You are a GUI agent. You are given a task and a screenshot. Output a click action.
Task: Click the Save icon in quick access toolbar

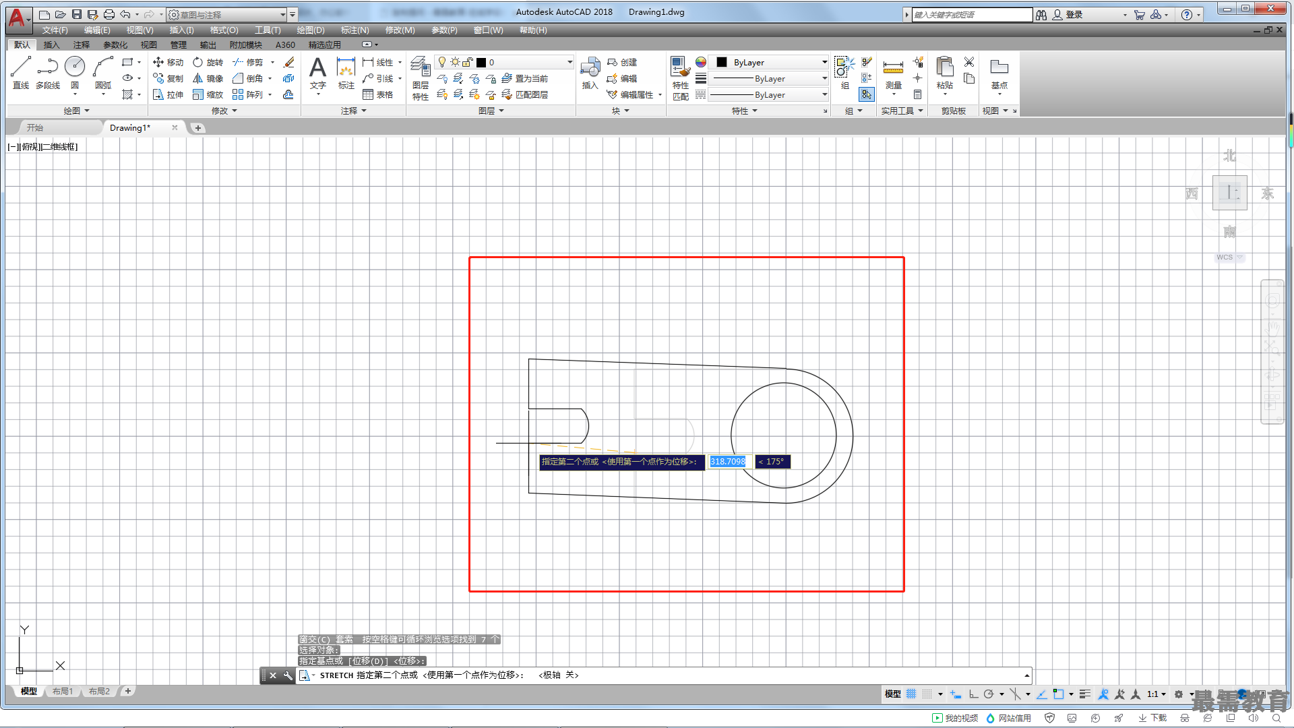pos(77,14)
